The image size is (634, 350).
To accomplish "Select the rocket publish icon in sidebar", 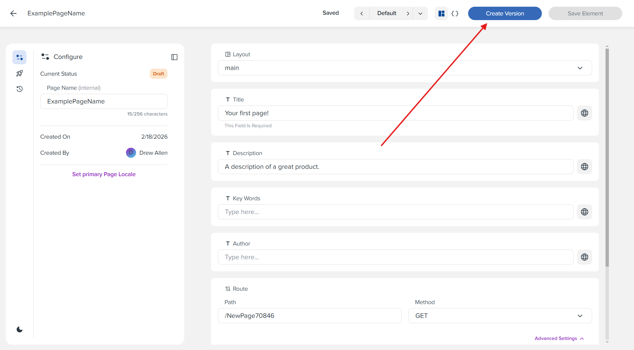I will click(19, 73).
